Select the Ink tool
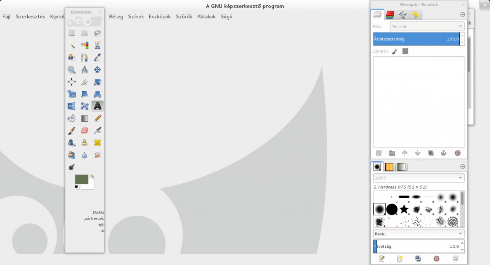 [x=72, y=142]
